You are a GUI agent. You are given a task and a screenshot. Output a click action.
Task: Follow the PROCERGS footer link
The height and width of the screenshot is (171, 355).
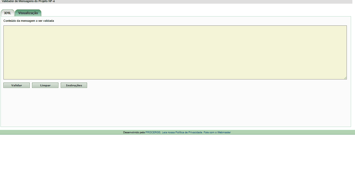point(153,132)
